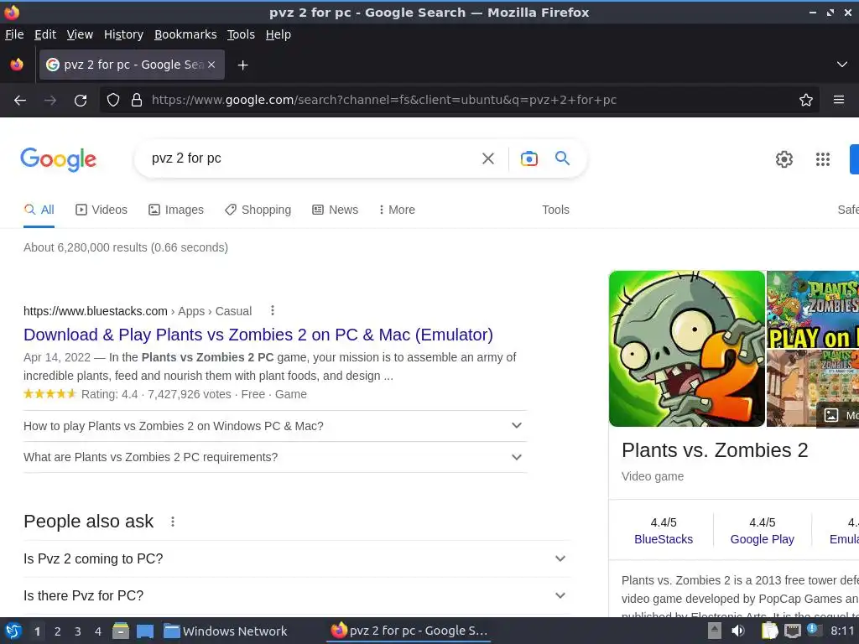Image resolution: width=859 pixels, height=644 pixels.
Task: Expand 'Is Pvz 2 coming to PC?' question
Action: (297, 558)
